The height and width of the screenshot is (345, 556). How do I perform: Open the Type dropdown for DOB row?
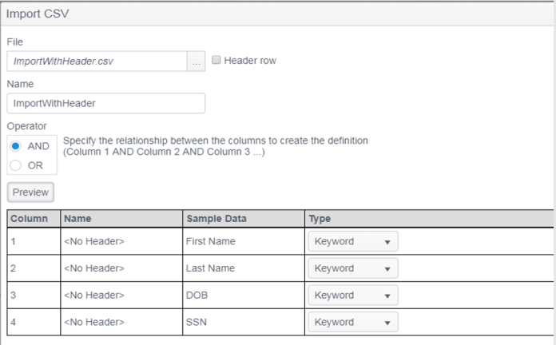point(352,295)
